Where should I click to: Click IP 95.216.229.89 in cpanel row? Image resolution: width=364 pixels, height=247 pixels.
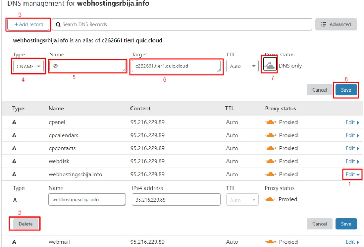click(x=148, y=122)
